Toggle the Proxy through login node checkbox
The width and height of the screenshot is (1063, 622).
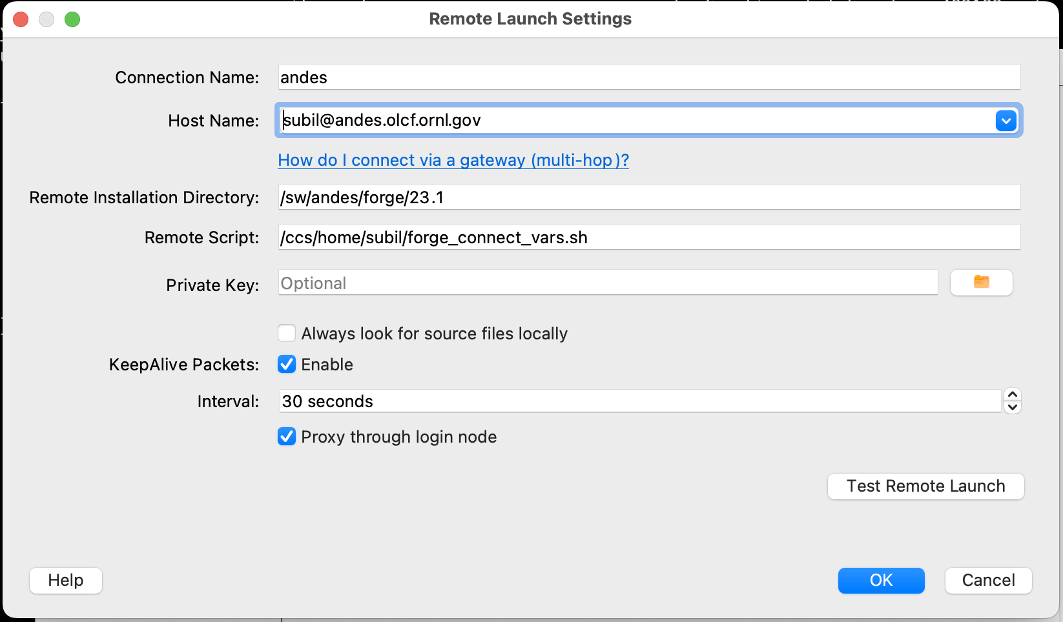tap(287, 437)
